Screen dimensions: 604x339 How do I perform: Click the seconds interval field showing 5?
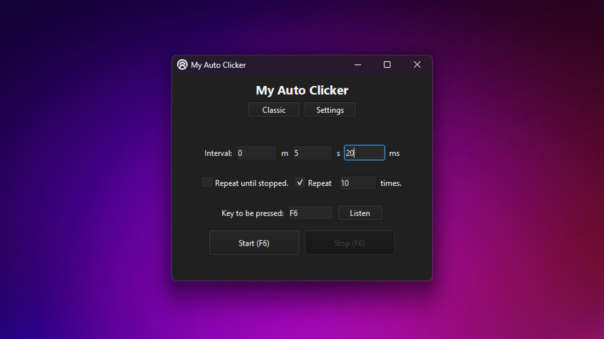point(312,153)
